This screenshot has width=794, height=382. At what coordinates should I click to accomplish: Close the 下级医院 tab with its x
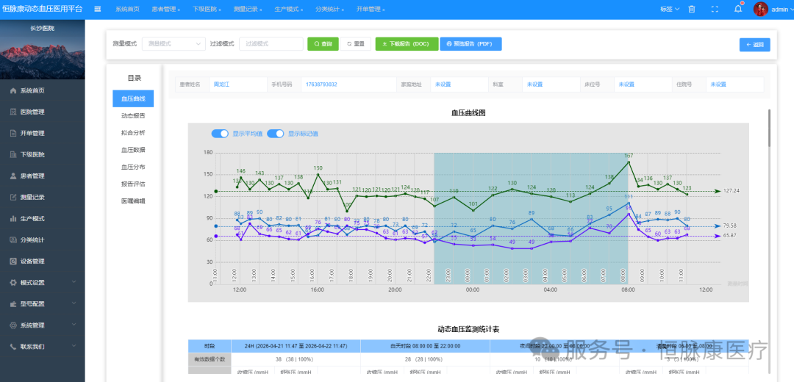pos(220,10)
